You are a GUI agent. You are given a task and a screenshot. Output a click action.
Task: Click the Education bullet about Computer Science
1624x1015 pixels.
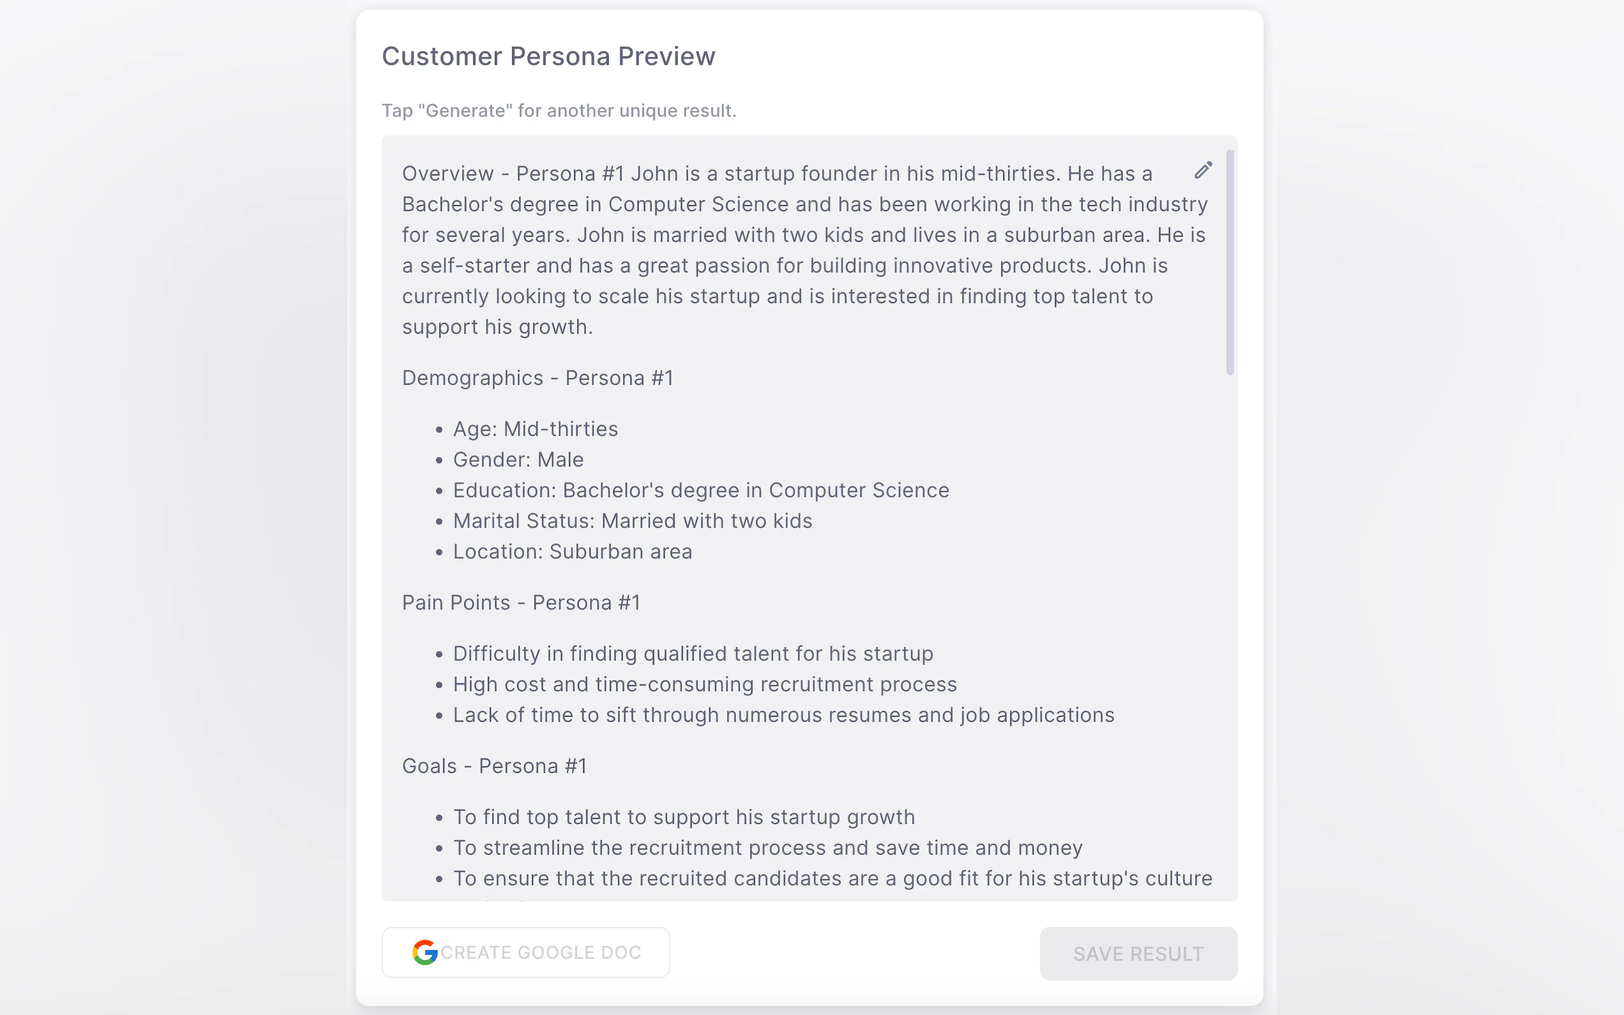pos(701,491)
